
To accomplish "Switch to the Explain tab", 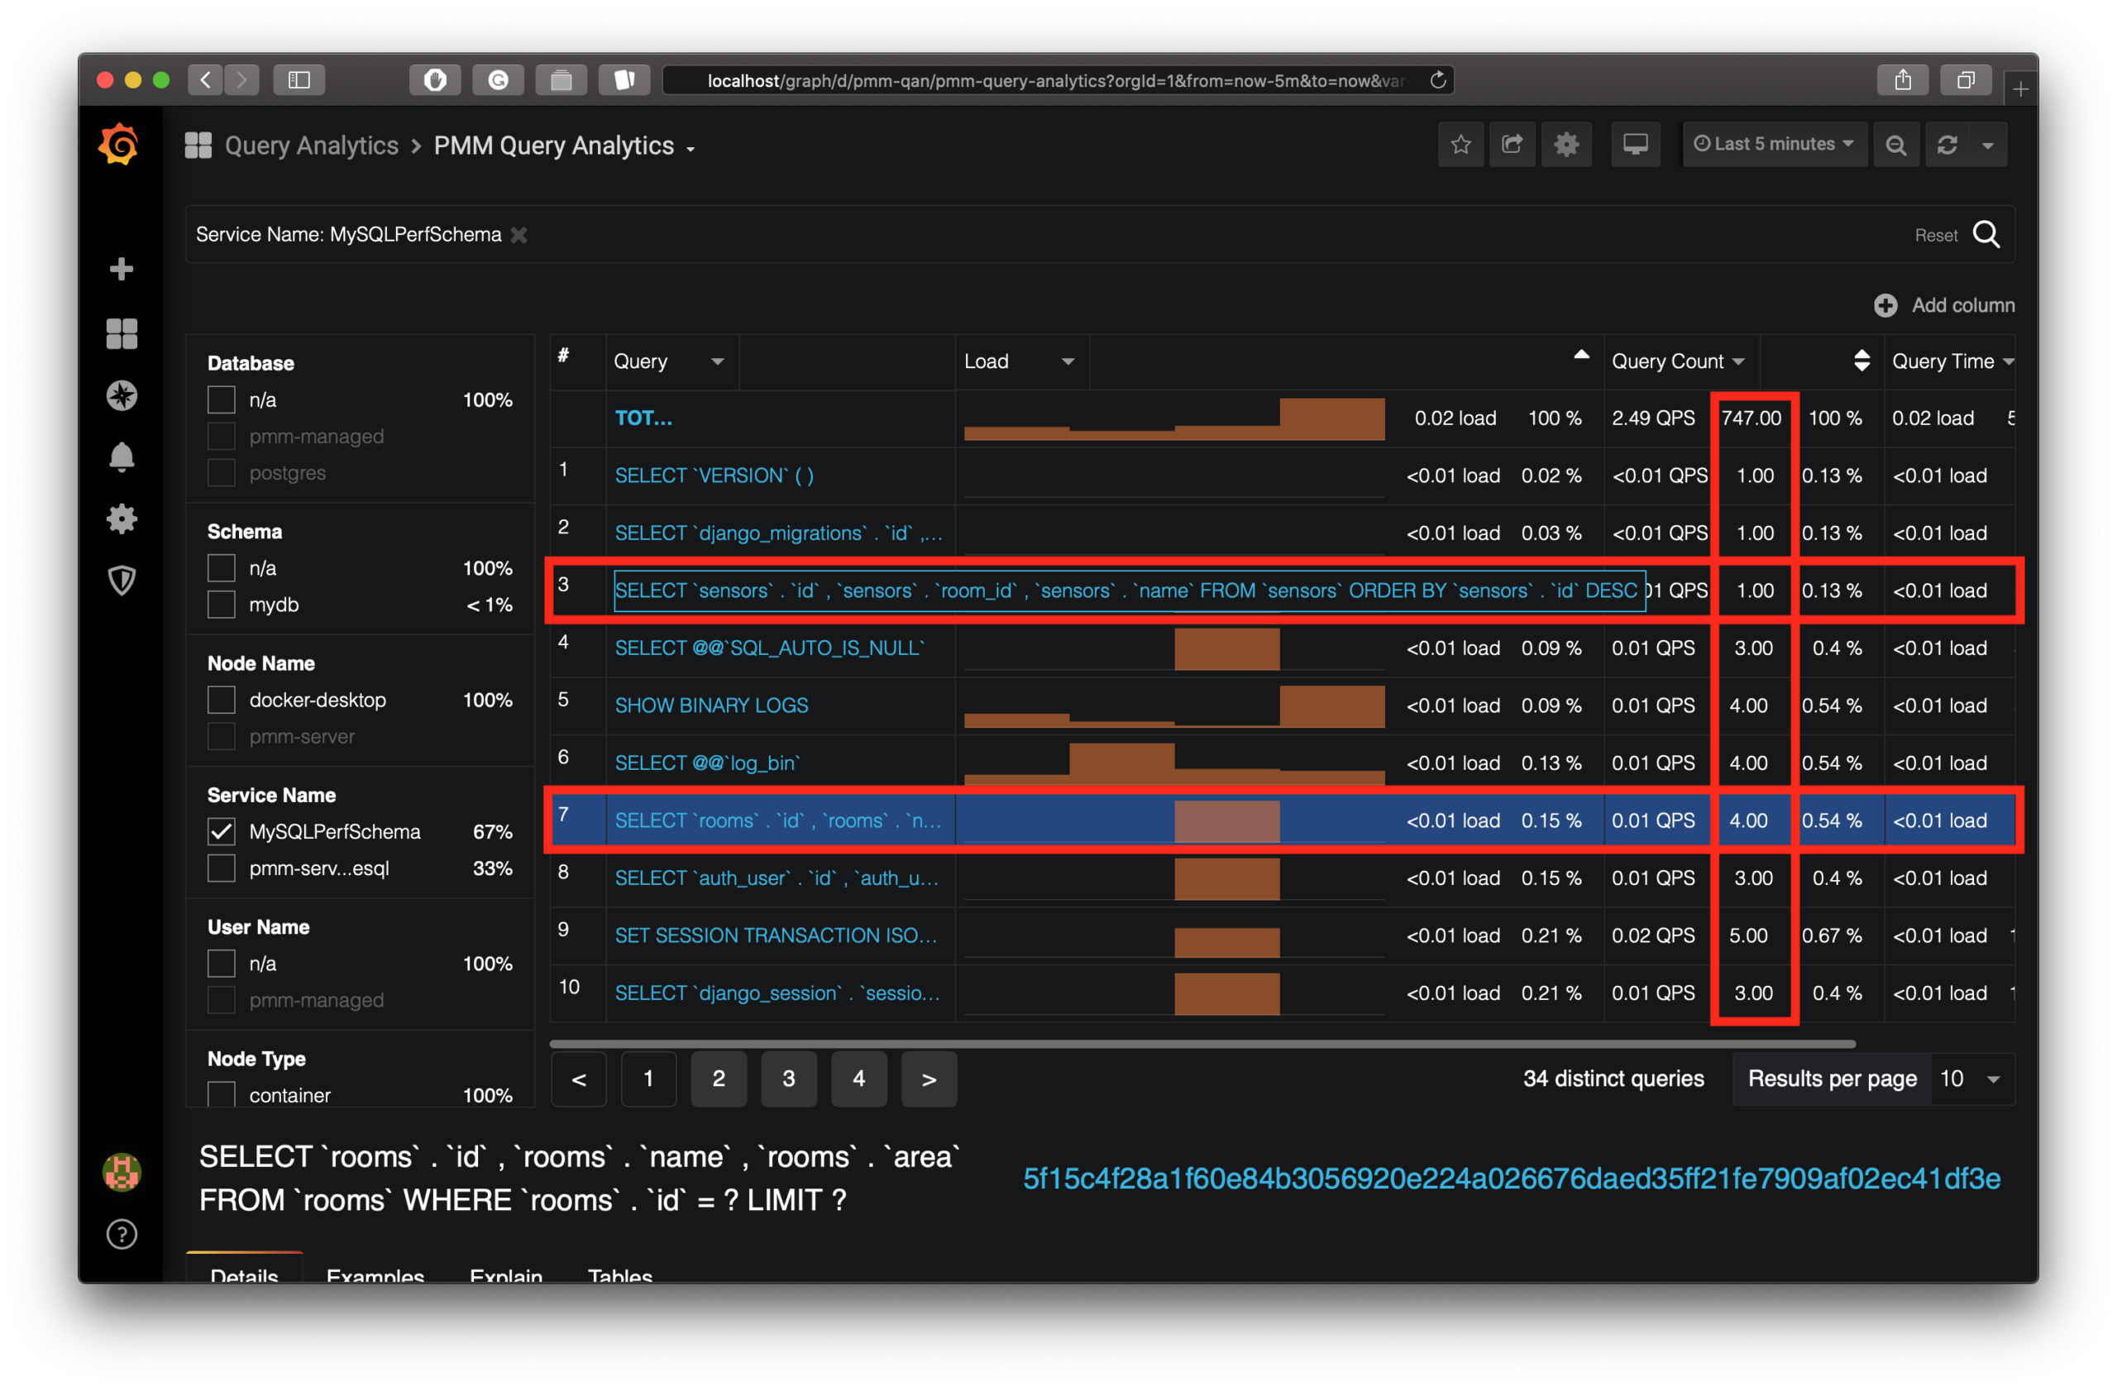I will tap(506, 1277).
